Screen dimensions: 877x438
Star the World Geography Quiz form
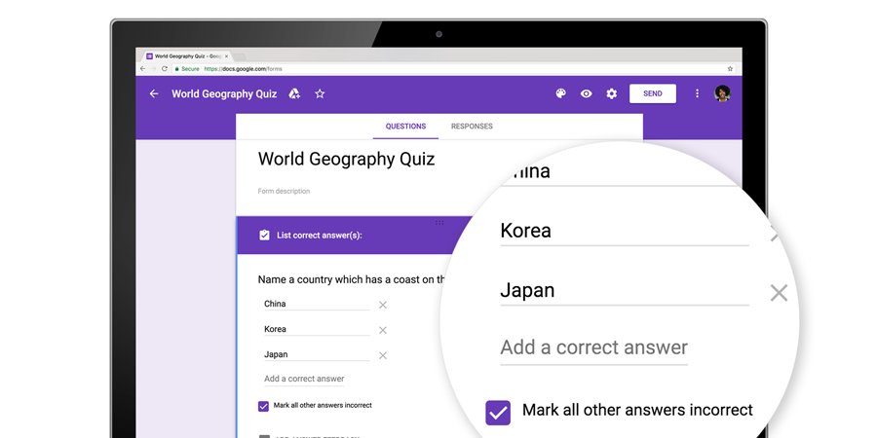tap(320, 93)
